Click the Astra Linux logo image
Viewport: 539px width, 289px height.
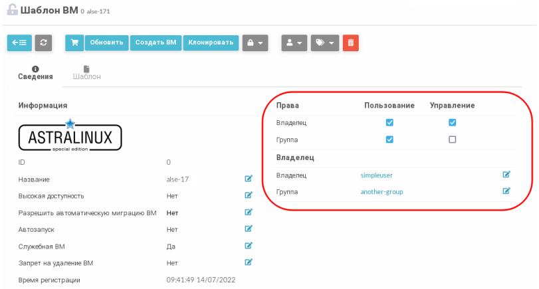coord(70,137)
